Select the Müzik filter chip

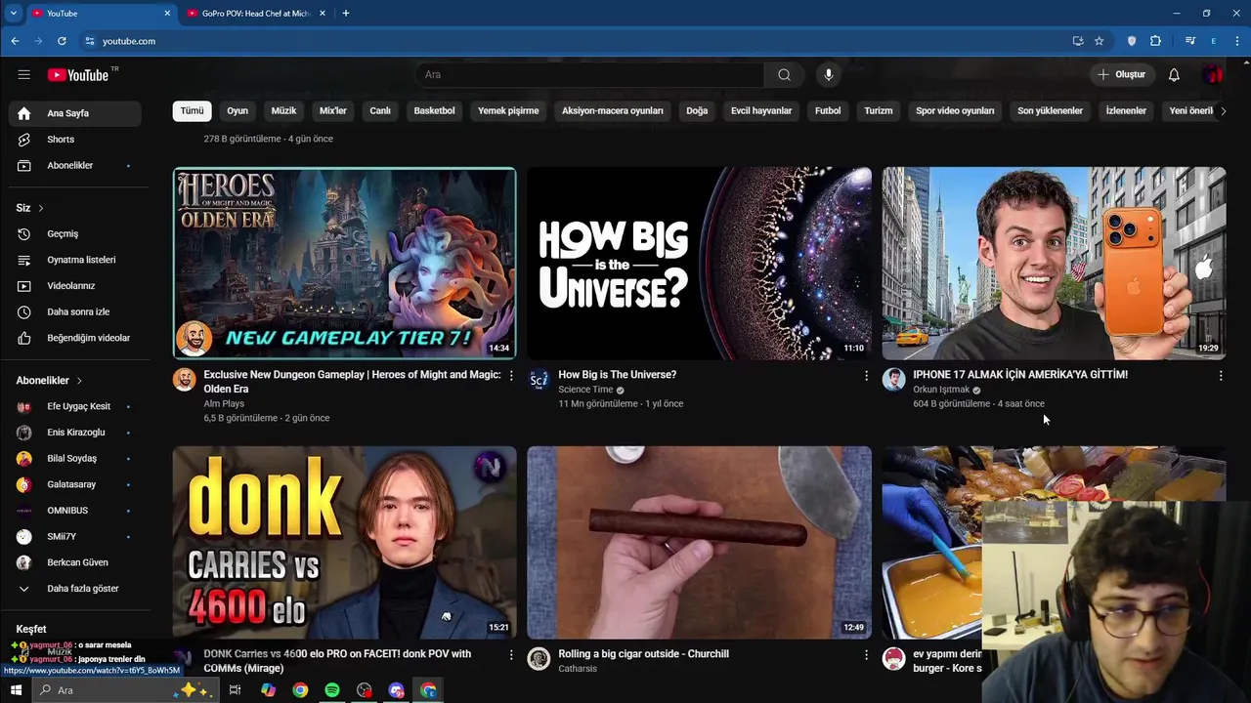pos(283,111)
